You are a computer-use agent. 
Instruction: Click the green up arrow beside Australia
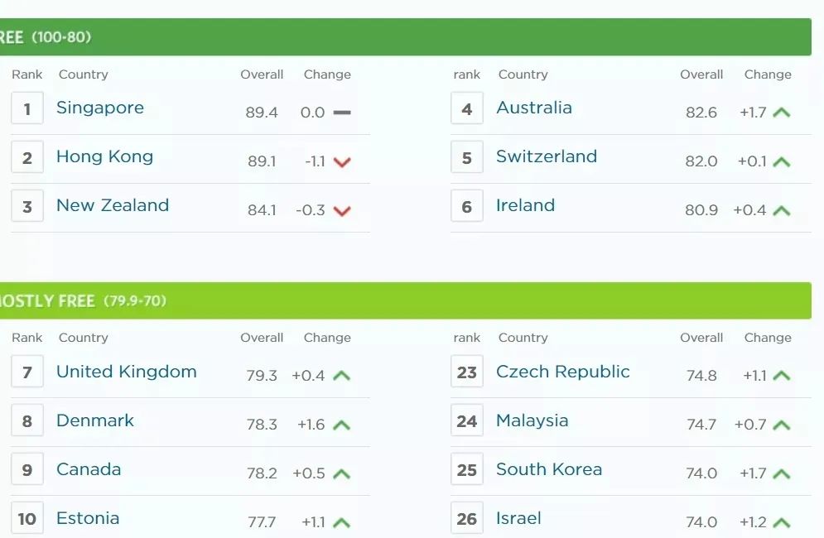click(x=782, y=113)
